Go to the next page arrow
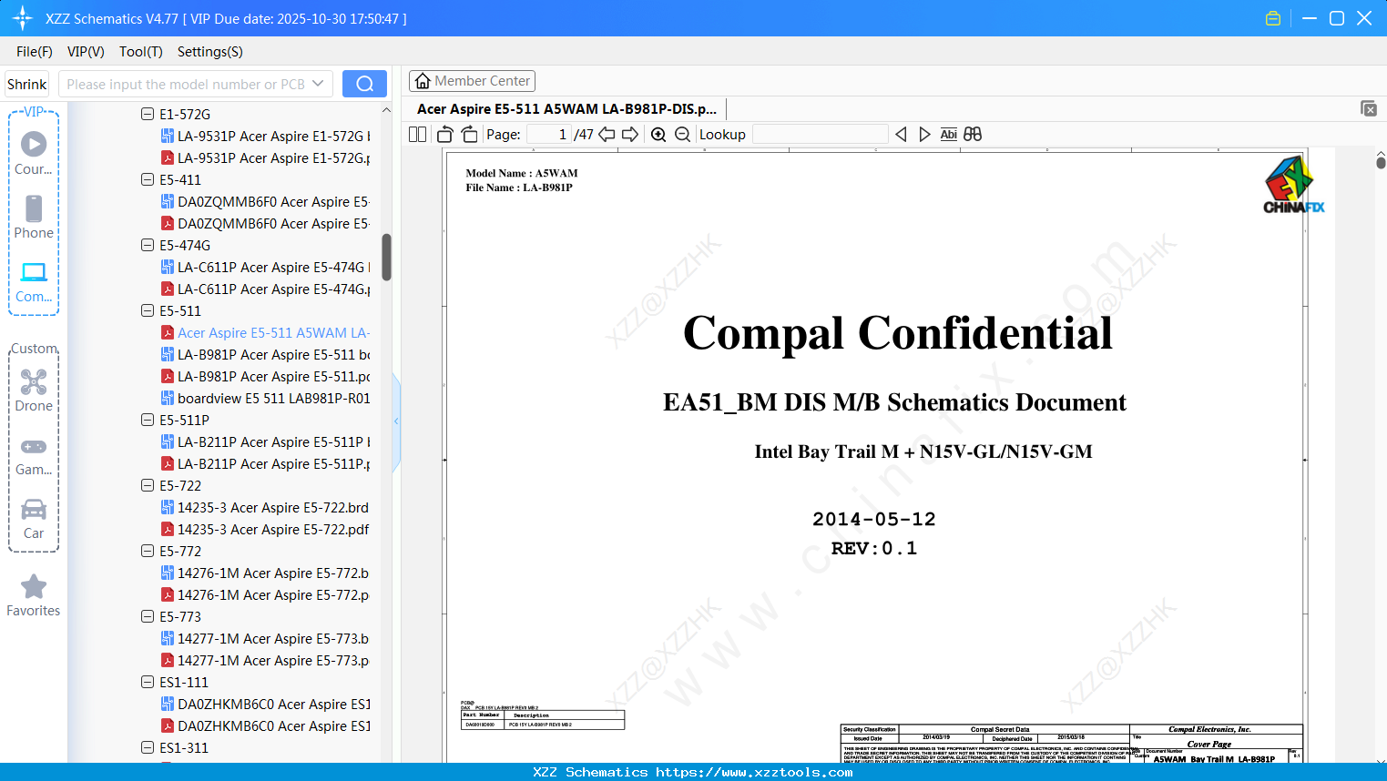The image size is (1387, 781). 630,134
